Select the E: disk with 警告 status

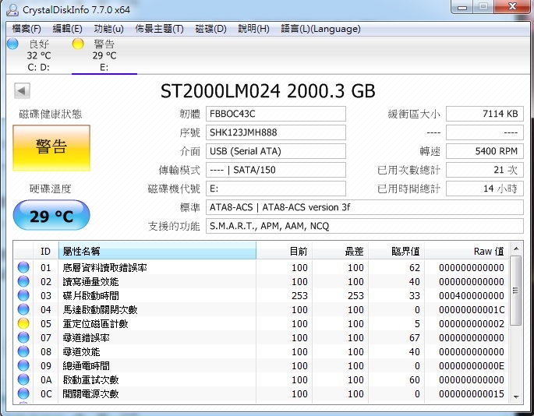pos(104,55)
